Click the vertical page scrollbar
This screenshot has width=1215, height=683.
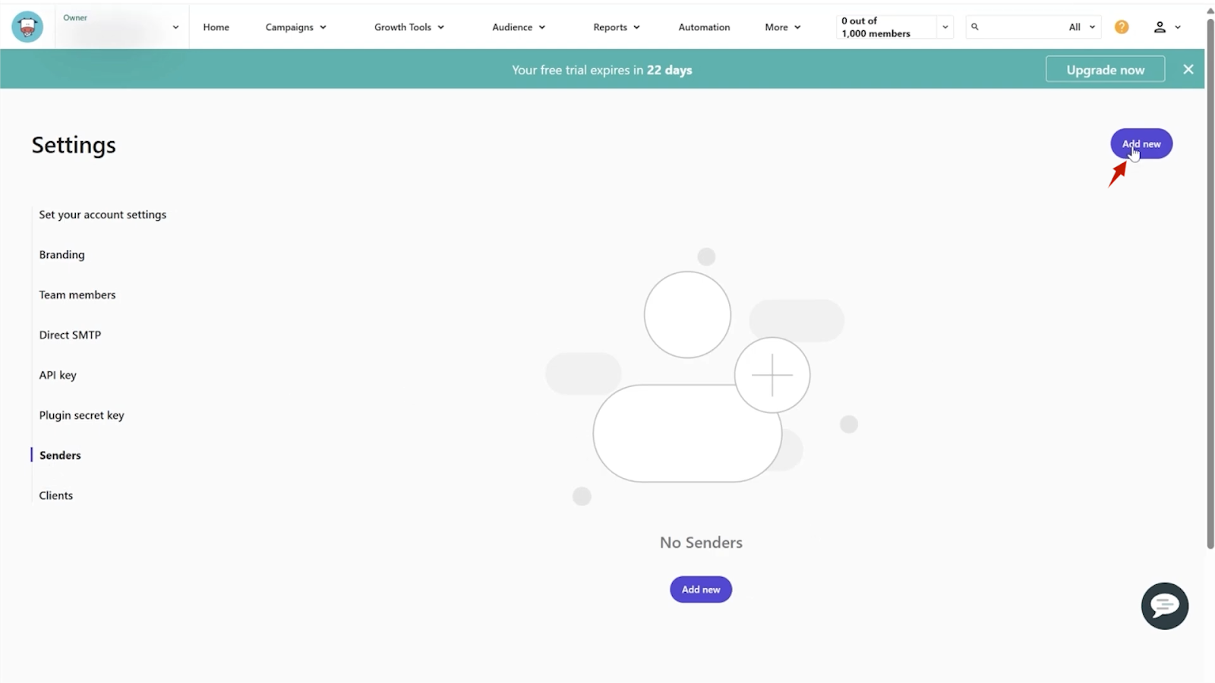click(x=1210, y=281)
